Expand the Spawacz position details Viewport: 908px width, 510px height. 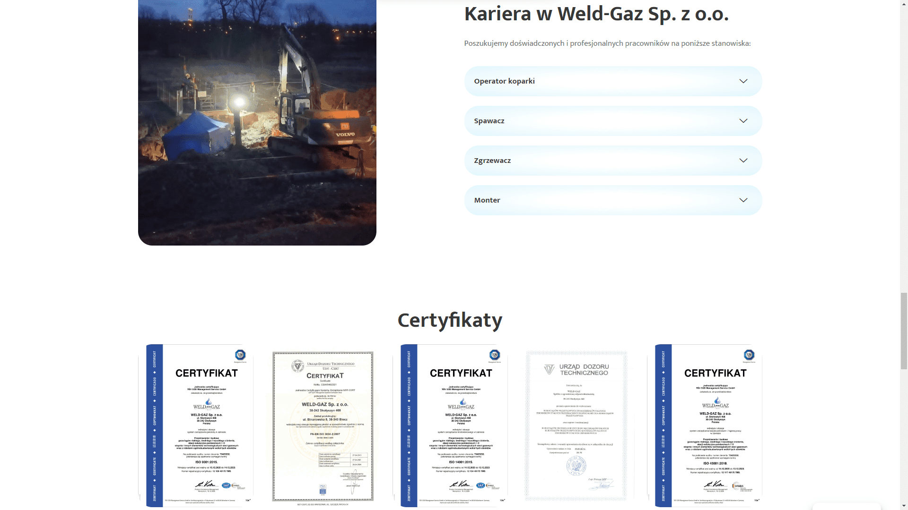point(489,121)
